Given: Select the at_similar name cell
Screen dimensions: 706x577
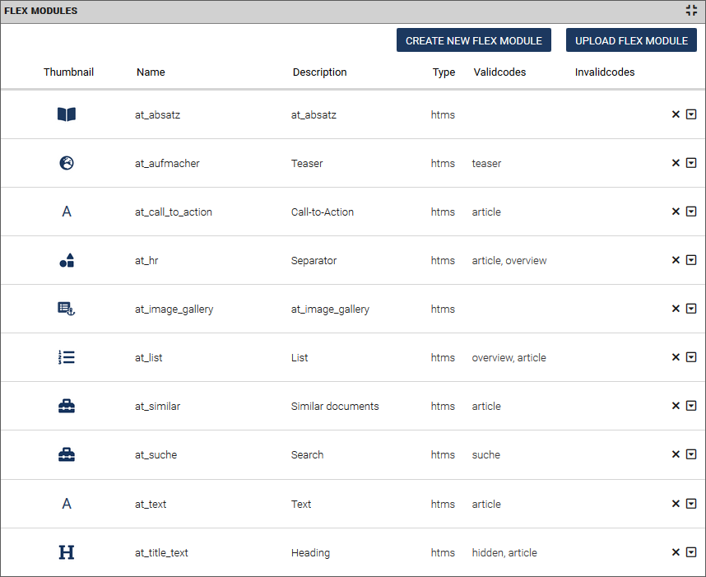Looking at the screenshot, I should (x=158, y=407).
